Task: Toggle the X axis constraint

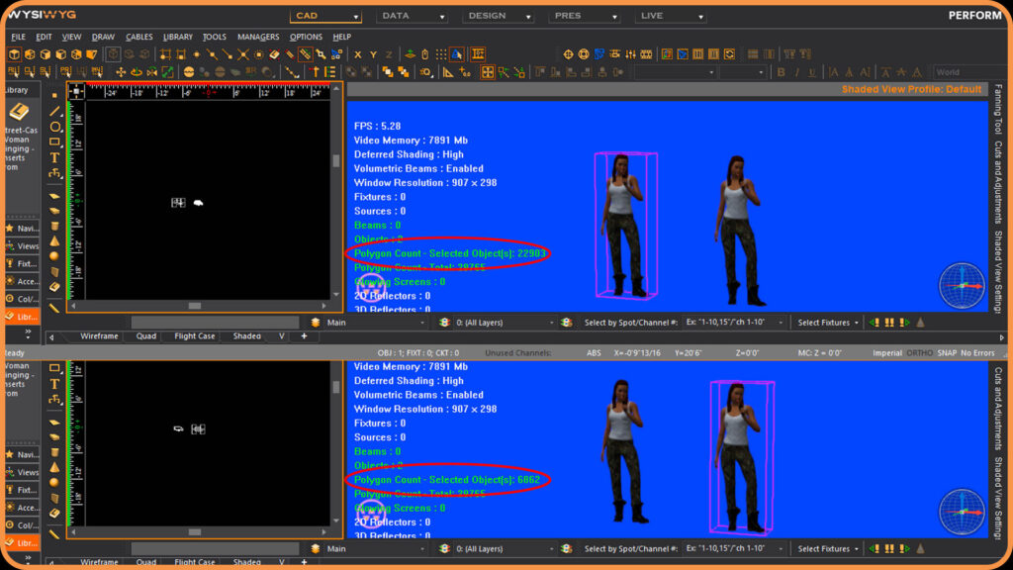Action: tap(358, 54)
